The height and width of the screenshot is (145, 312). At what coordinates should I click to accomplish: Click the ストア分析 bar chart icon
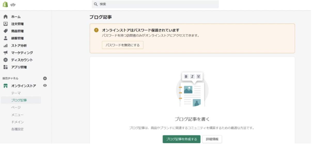pyautogui.click(x=5, y=46)
